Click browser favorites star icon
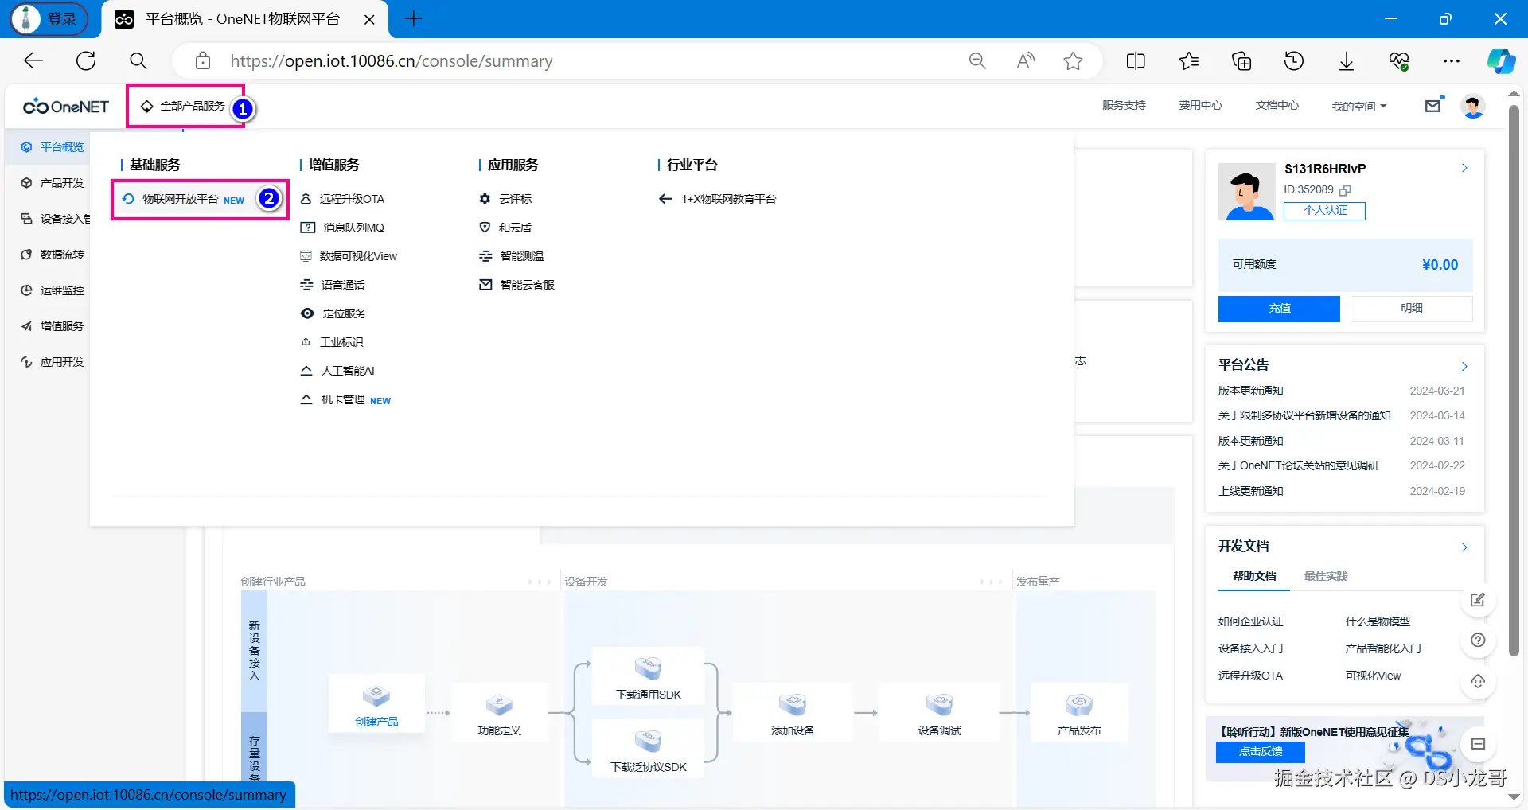The height and width of the screenshot is (810, 1528). click(1073, 61)
